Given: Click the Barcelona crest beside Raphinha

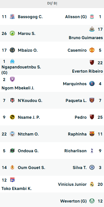Looking at the screenshot, I should coord(92,134).
